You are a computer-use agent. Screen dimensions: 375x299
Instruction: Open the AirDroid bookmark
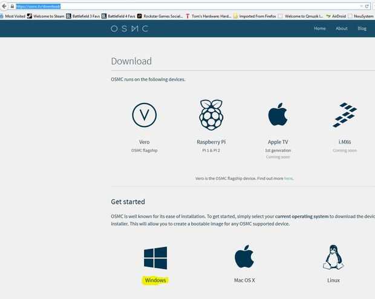pyautogui.click(x=336, y=16)
